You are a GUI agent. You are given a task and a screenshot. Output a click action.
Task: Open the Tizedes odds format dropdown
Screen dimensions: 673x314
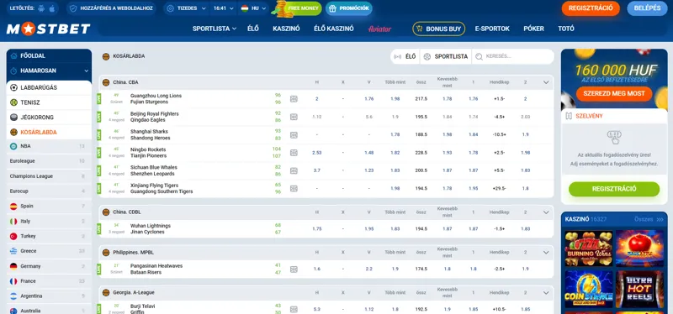[x=187, y=8]
